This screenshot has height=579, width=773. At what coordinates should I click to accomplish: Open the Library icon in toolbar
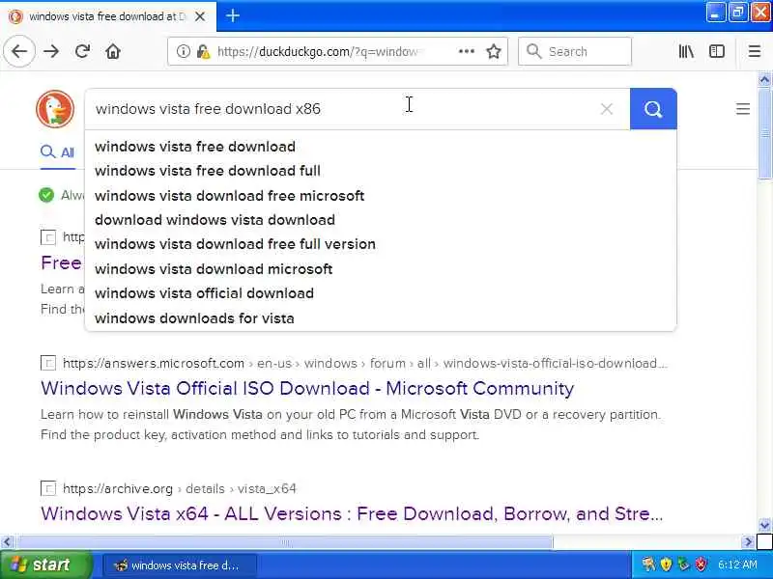686,51
